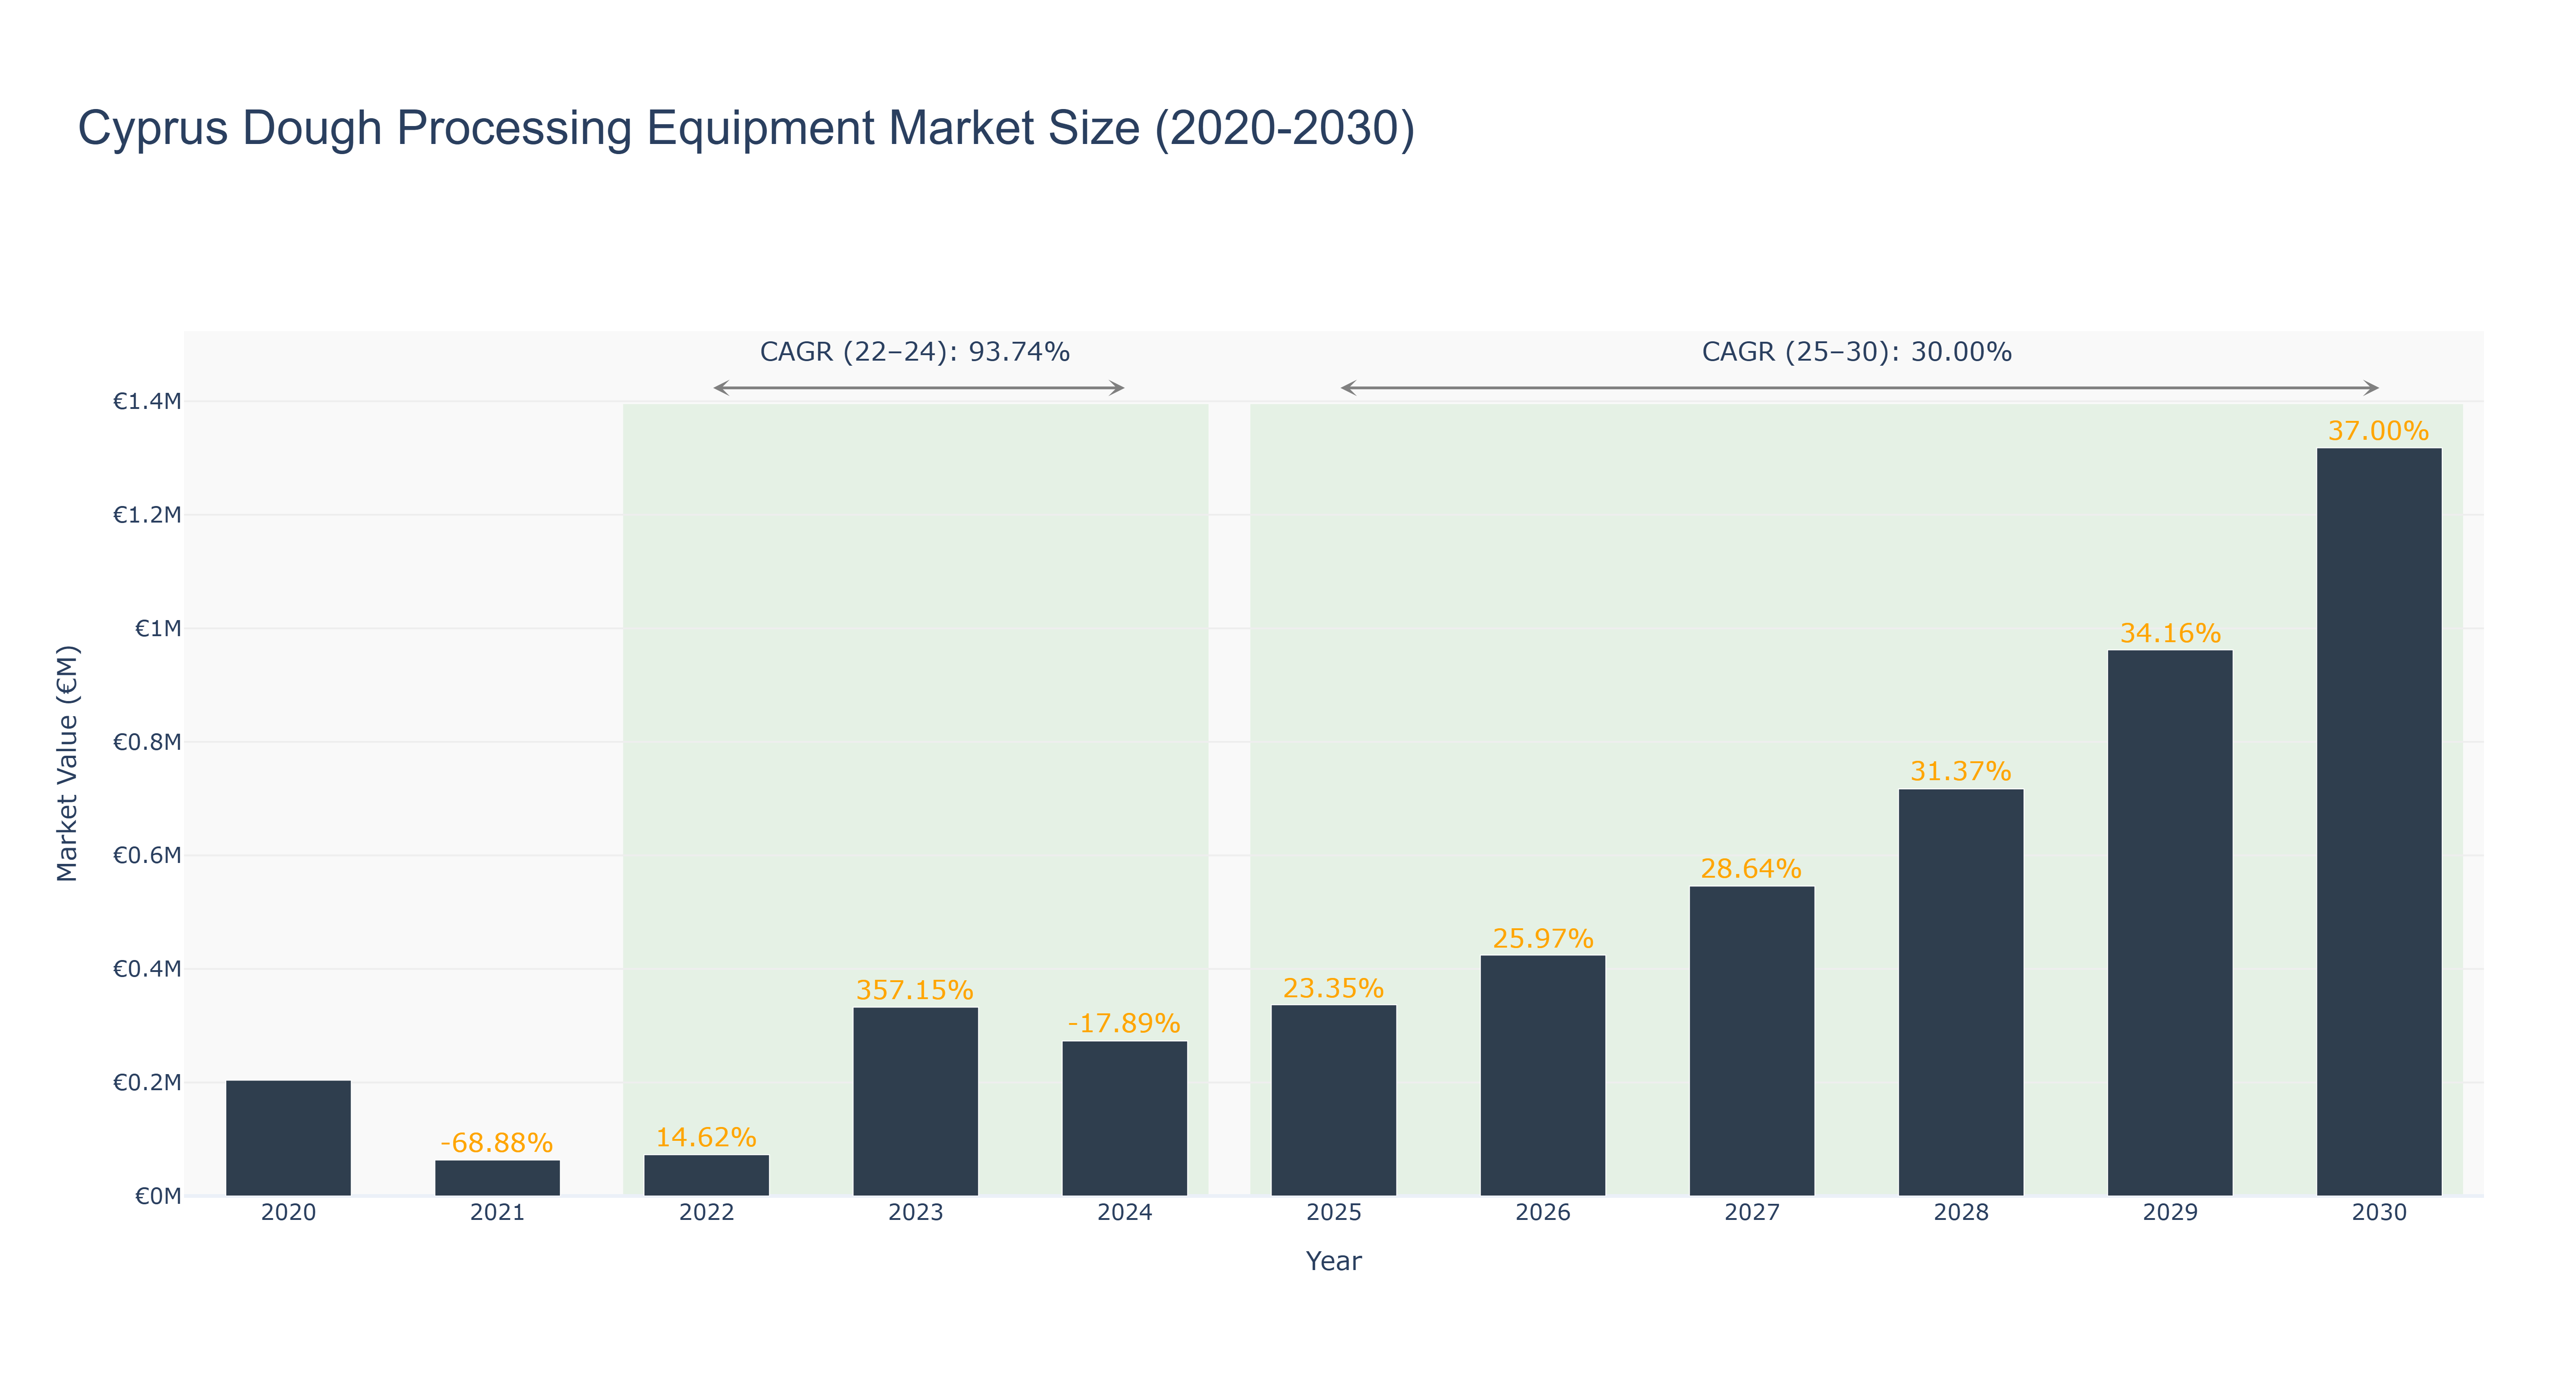Click the 2030 x-axis tick label

(x=2378, y=1213)
